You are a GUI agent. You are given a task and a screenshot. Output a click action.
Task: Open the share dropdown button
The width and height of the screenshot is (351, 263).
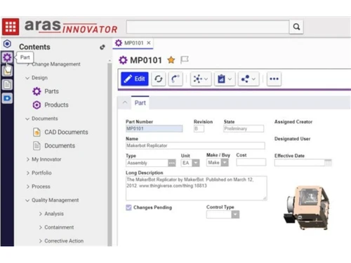coord(249,79)
